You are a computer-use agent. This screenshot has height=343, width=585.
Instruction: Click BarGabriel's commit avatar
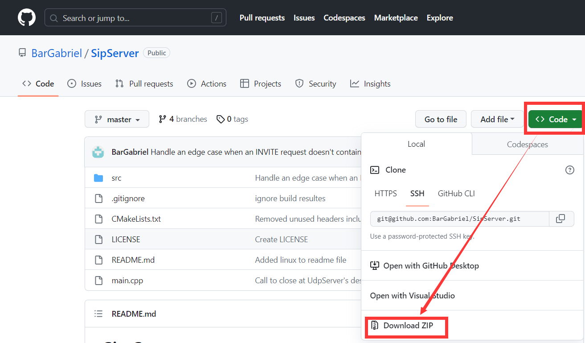pos(98,152)
